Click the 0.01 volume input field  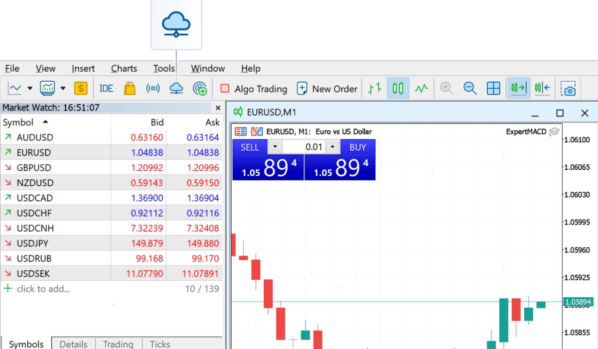[304, 147]
